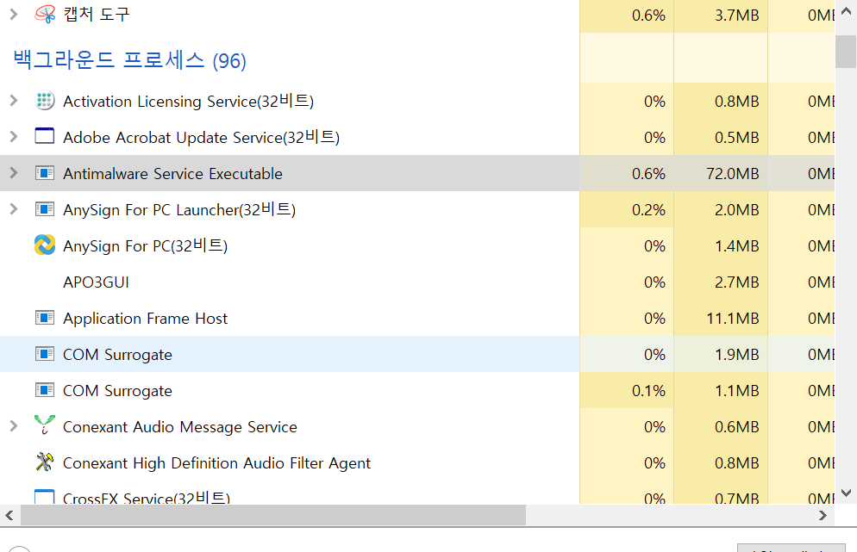Expand Conexant Audio Message Service row

tap(14, 426)
